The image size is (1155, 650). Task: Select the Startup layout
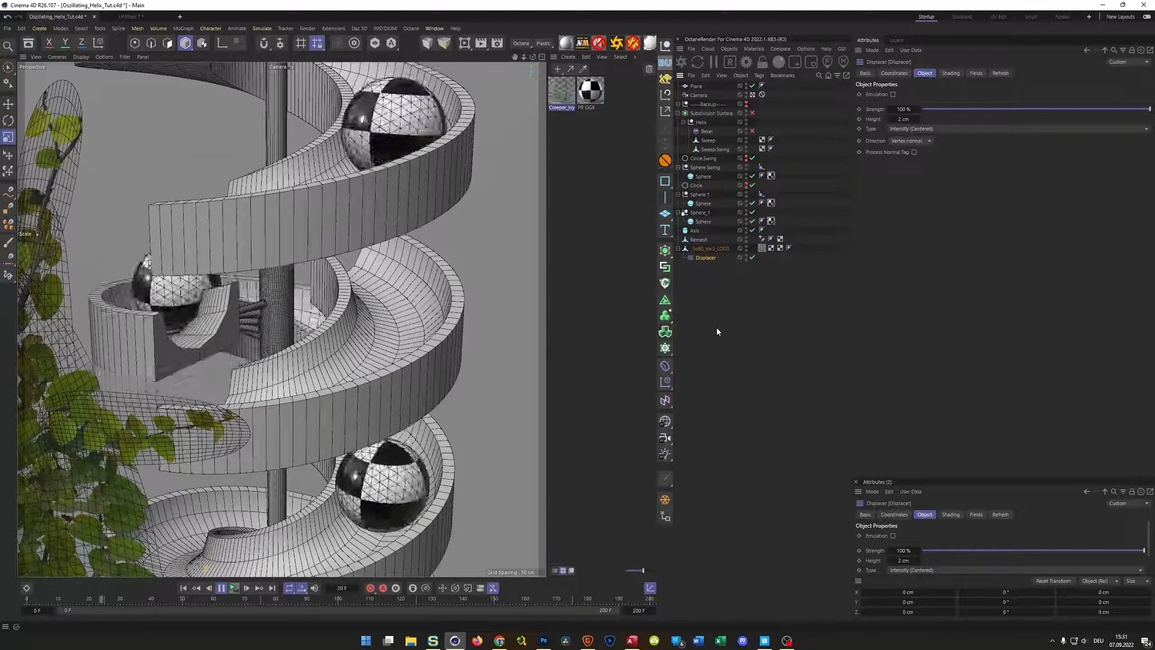pyautogui.click(x=926, y=17)
